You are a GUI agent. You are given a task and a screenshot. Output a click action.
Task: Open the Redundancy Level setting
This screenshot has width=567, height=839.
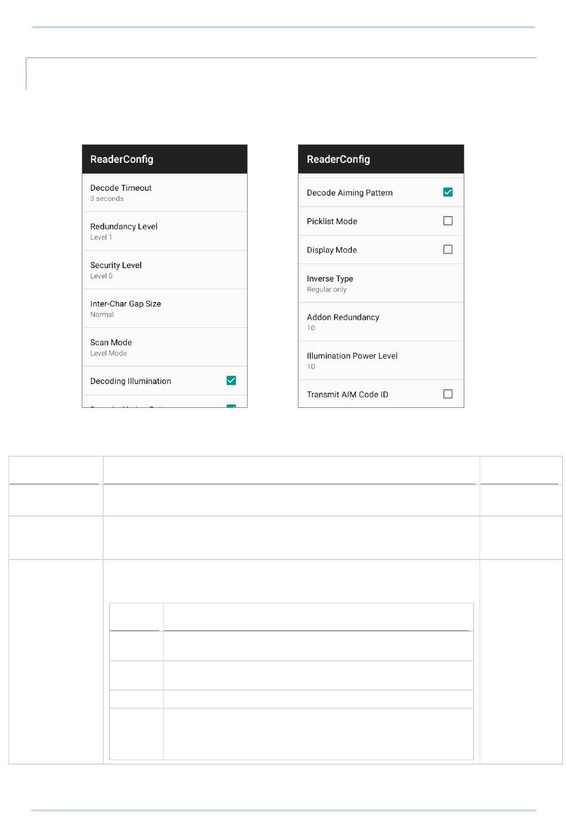pyautogui.click(x=164, y=231)
